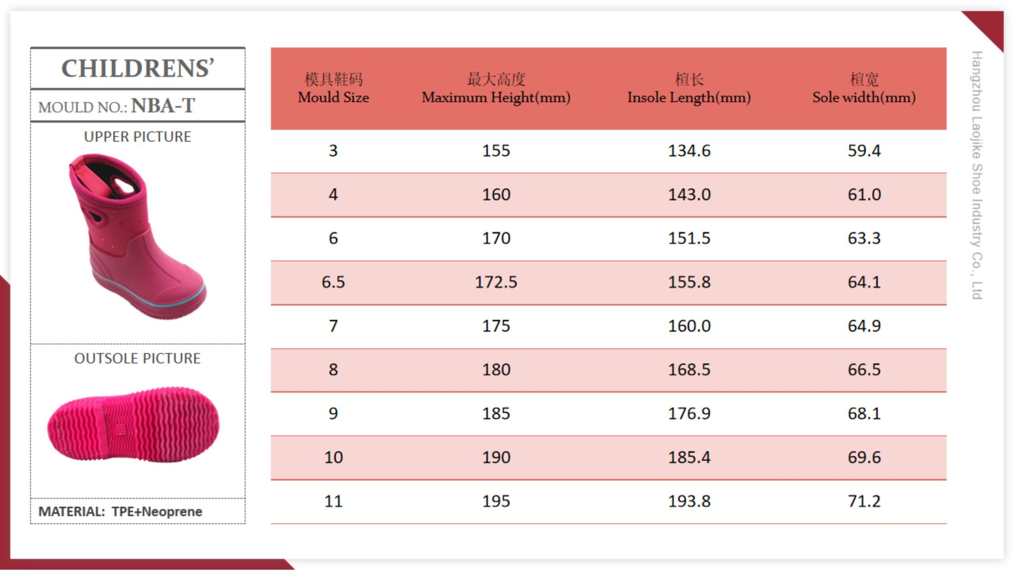
Task: Click the OUTSOLE PICTURE label
Action: tap(137, 358)
